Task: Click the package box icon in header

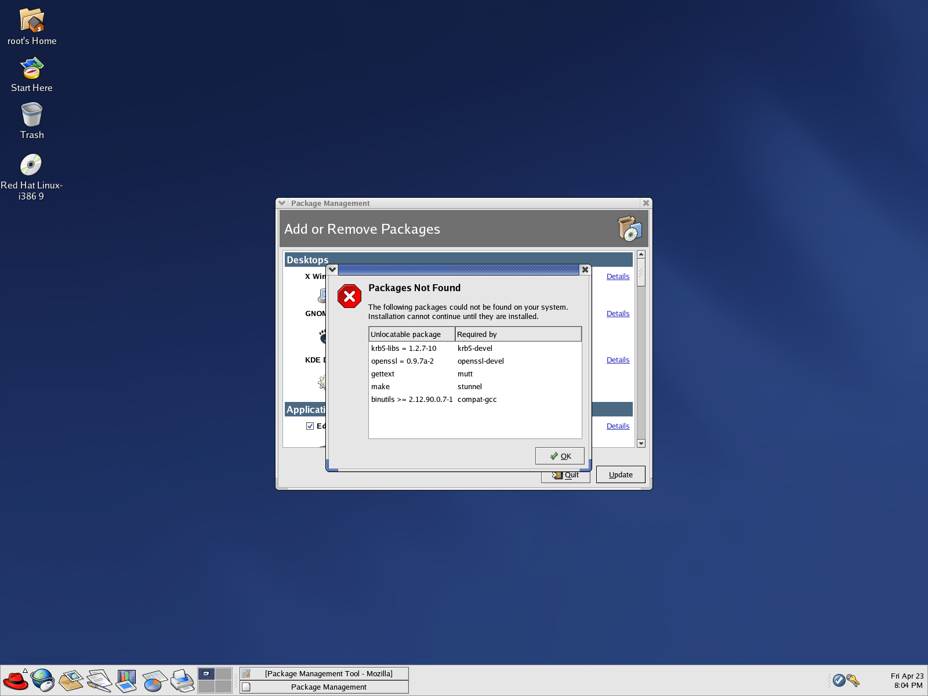Action: click(x=630, y=229)
